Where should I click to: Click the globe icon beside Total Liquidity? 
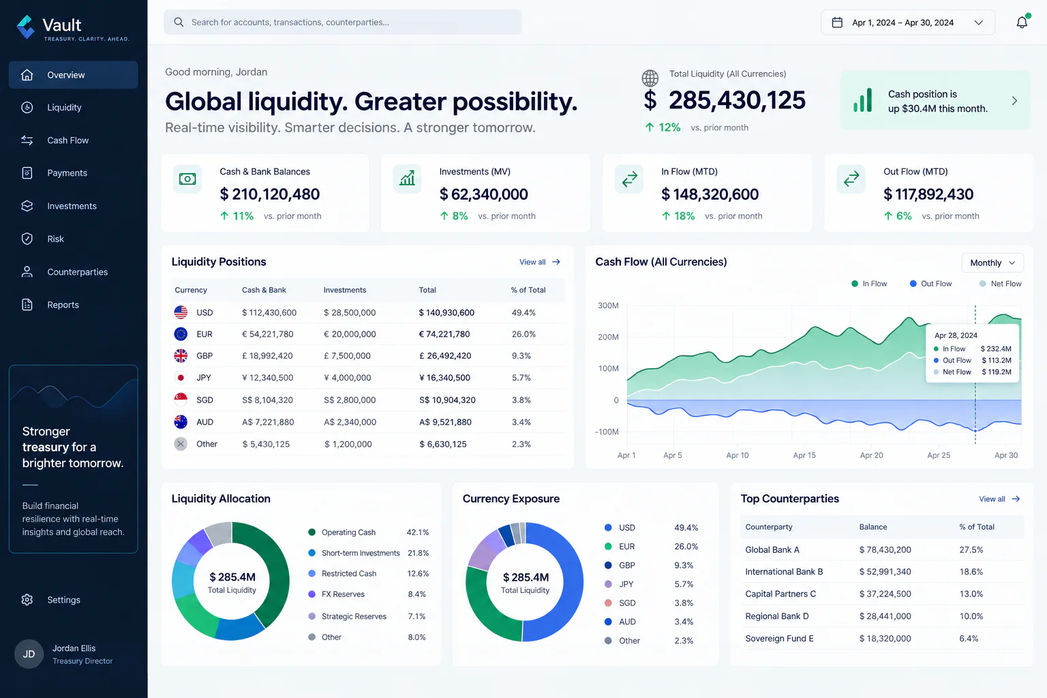(x=650, y=78)
